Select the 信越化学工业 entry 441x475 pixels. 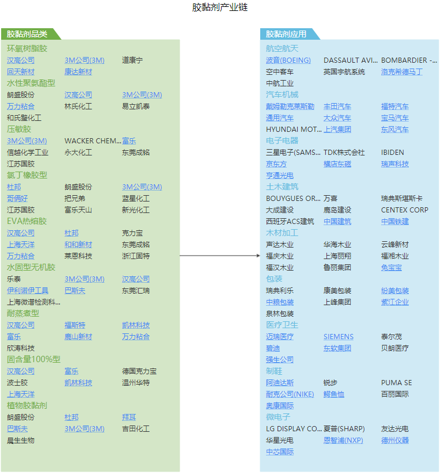(x=28, y=153)
